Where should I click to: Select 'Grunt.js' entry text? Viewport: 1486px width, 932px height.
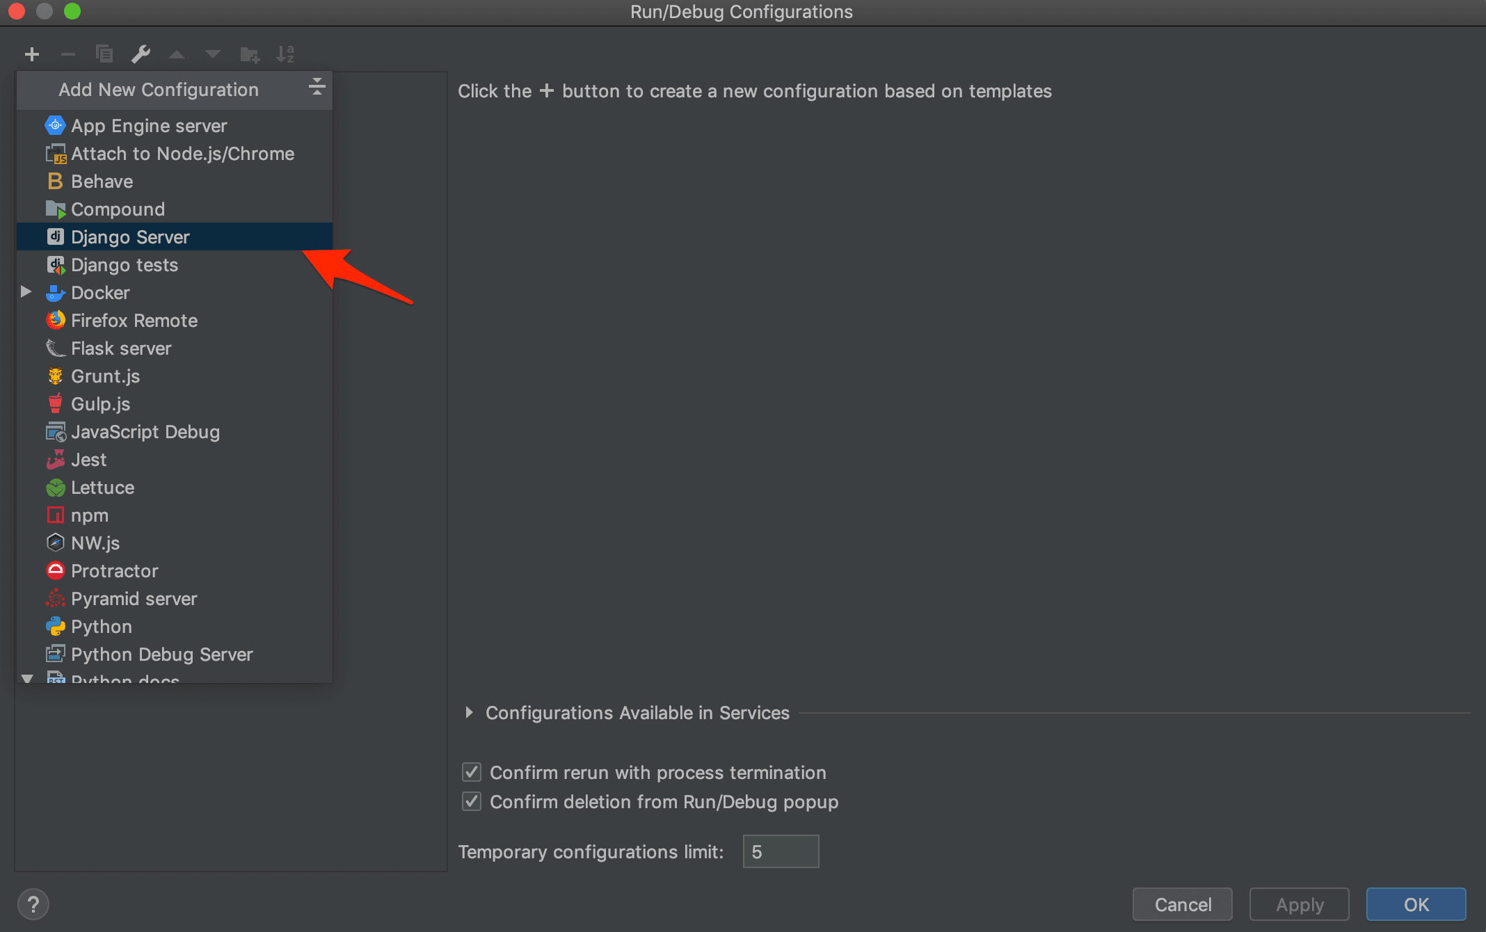click(106, 376)
